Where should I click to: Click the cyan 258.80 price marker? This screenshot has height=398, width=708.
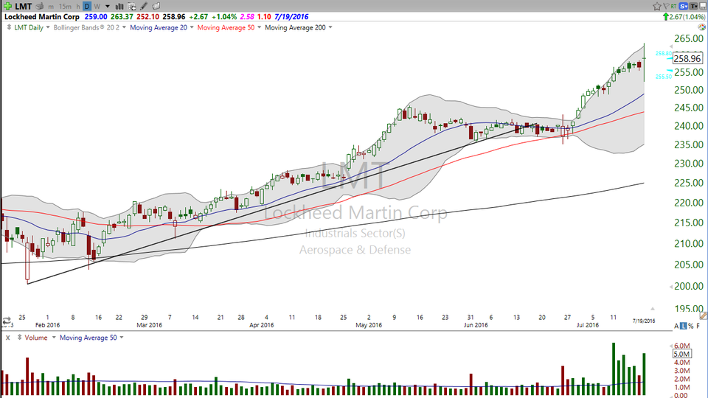click(x=663, y=53)
